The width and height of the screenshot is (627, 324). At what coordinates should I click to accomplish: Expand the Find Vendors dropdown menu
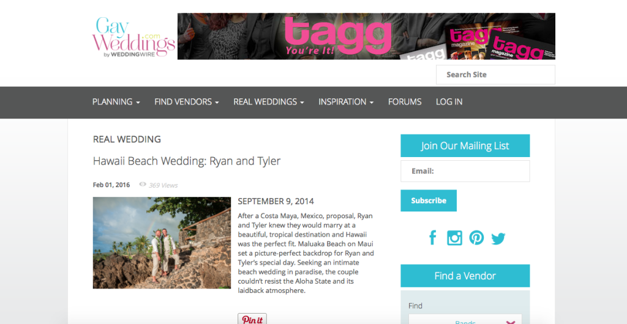(x=186, y=101)
